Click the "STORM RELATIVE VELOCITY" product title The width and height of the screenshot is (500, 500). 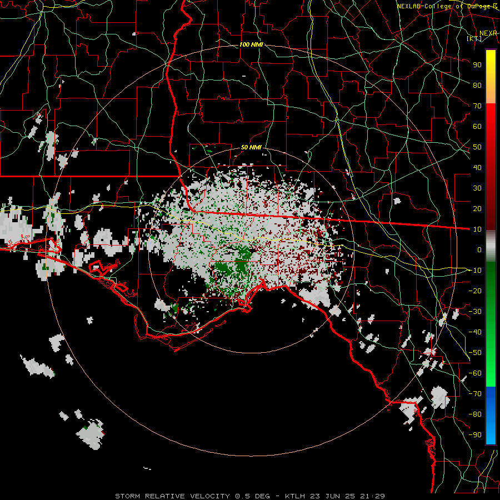pyautogui.click(x=172, y=496)
